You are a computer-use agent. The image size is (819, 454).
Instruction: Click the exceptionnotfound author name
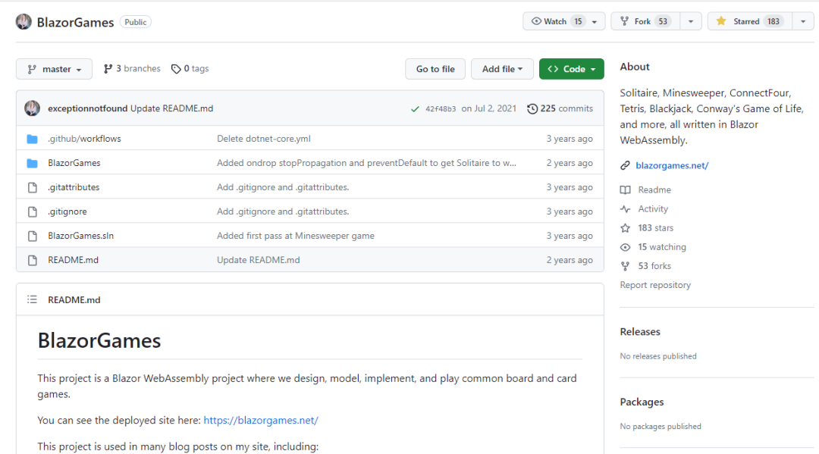click(88, 108)
